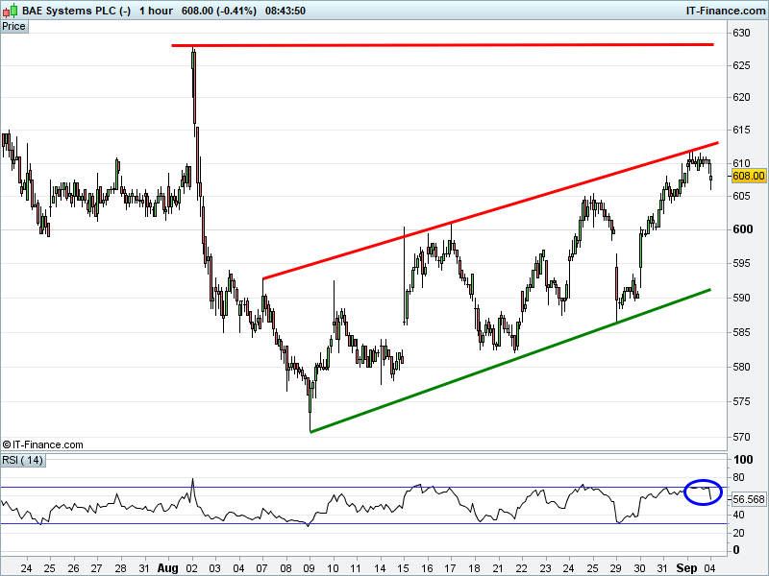Click the 608.00 (-0.41%) quote text
Screen dimensions: 769x576
coord(219,11)
